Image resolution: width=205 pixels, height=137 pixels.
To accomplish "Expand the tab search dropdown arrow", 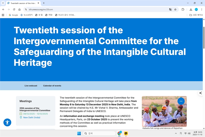I will point(3,3).
